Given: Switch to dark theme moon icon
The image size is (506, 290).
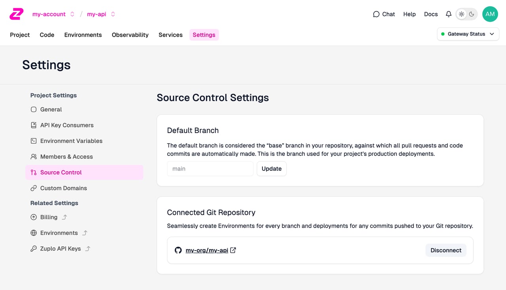Looking at the screenshot, I should click(472, 14).
